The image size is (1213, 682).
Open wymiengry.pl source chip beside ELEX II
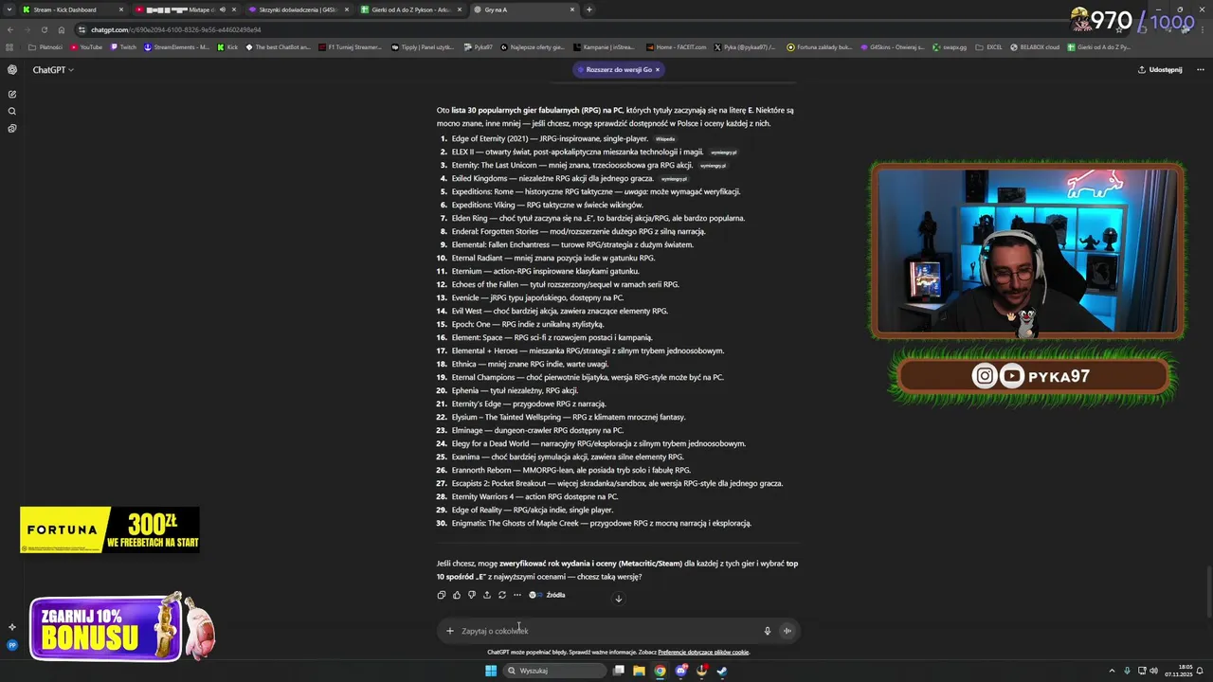(x=724, y=153)
